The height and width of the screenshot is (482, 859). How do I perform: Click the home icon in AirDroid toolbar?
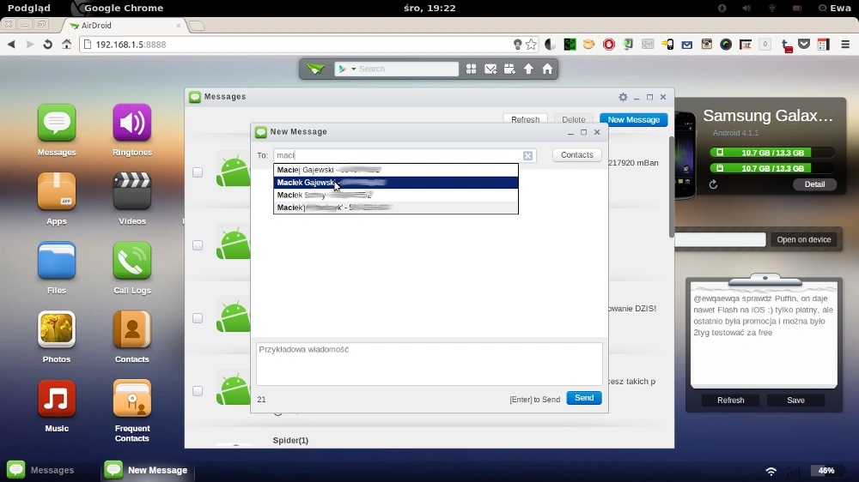pyautogui.click(x=547, y=69)
